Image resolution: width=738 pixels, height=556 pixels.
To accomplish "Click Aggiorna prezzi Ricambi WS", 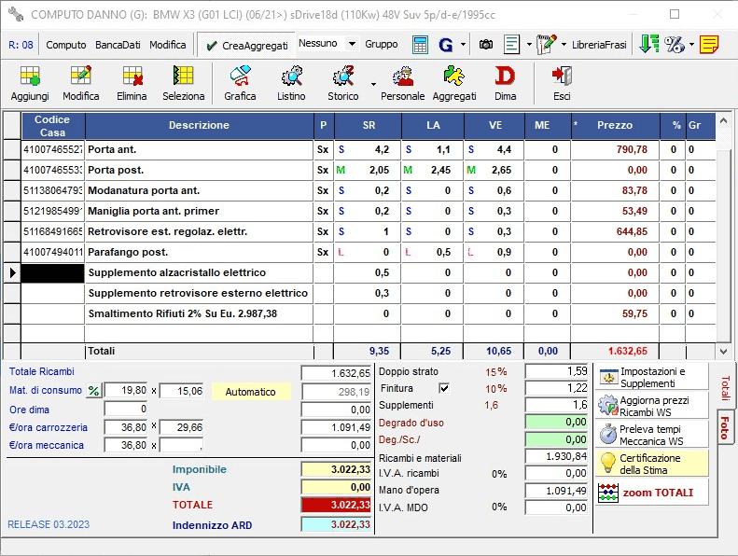I will (x=652, y=406).
